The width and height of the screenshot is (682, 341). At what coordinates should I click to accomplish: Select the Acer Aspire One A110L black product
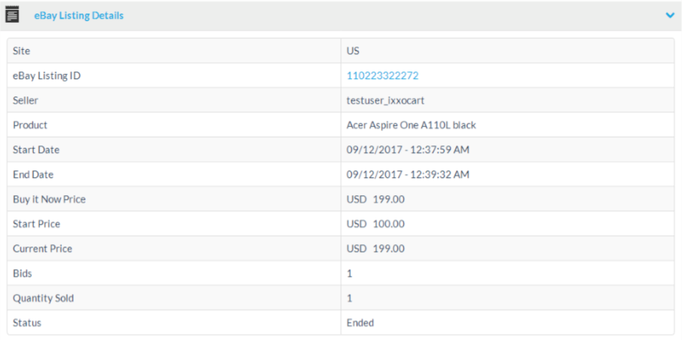(x=411, y=125)
